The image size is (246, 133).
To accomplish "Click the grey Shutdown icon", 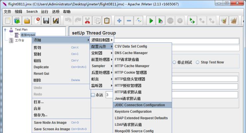I will pos(180,21).
